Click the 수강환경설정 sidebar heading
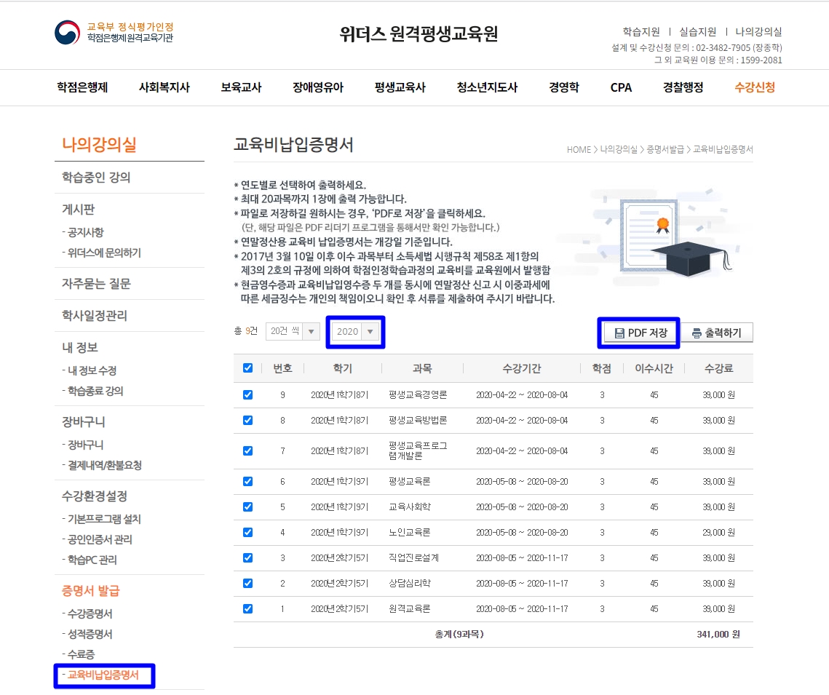Viewport: 829px width, 695px height. point(95,496)
